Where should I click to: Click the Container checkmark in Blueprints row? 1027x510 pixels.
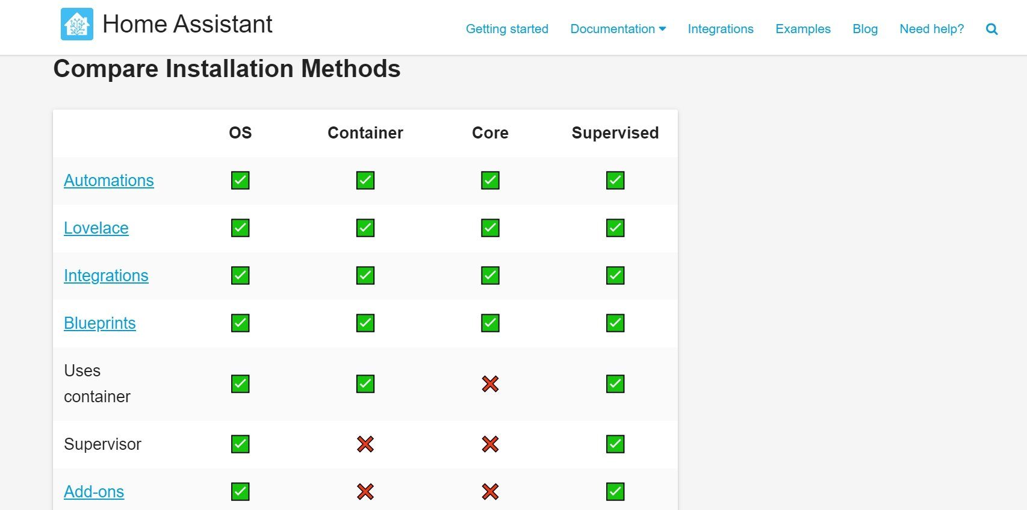tap(365, 323)
